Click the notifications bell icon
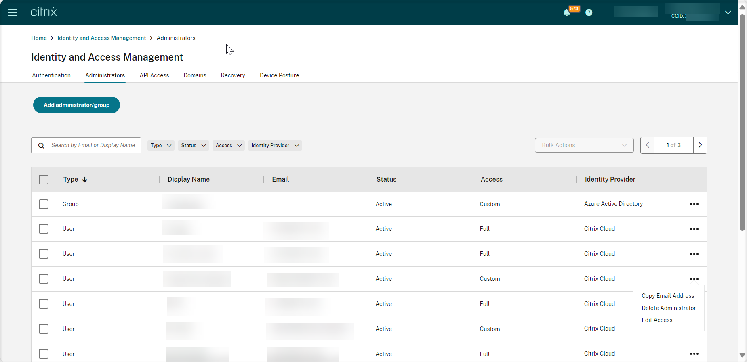Viewport: 747px width, 362px height. tap(566, 13)
